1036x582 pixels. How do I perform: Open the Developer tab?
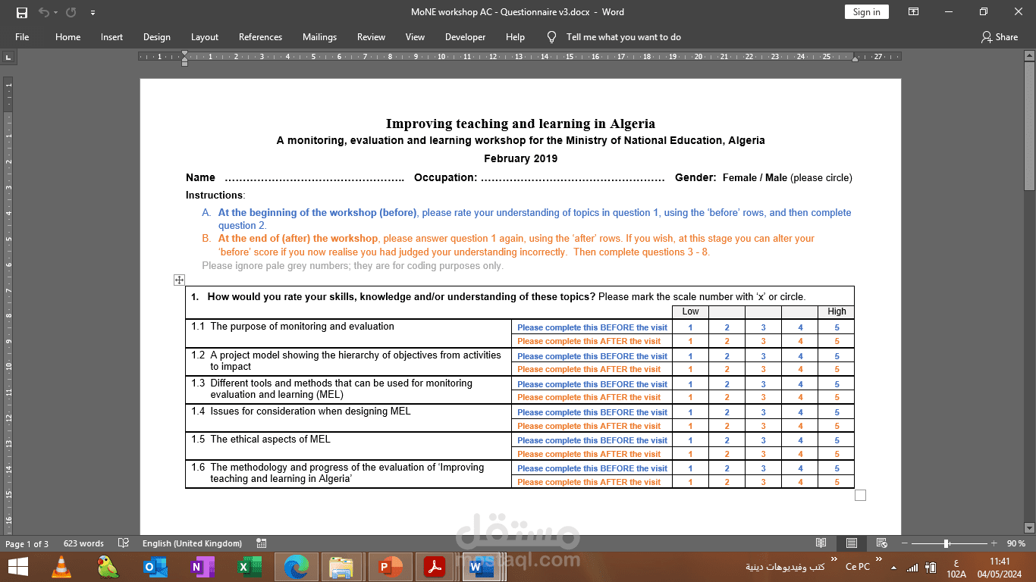(x=465, y=37)
